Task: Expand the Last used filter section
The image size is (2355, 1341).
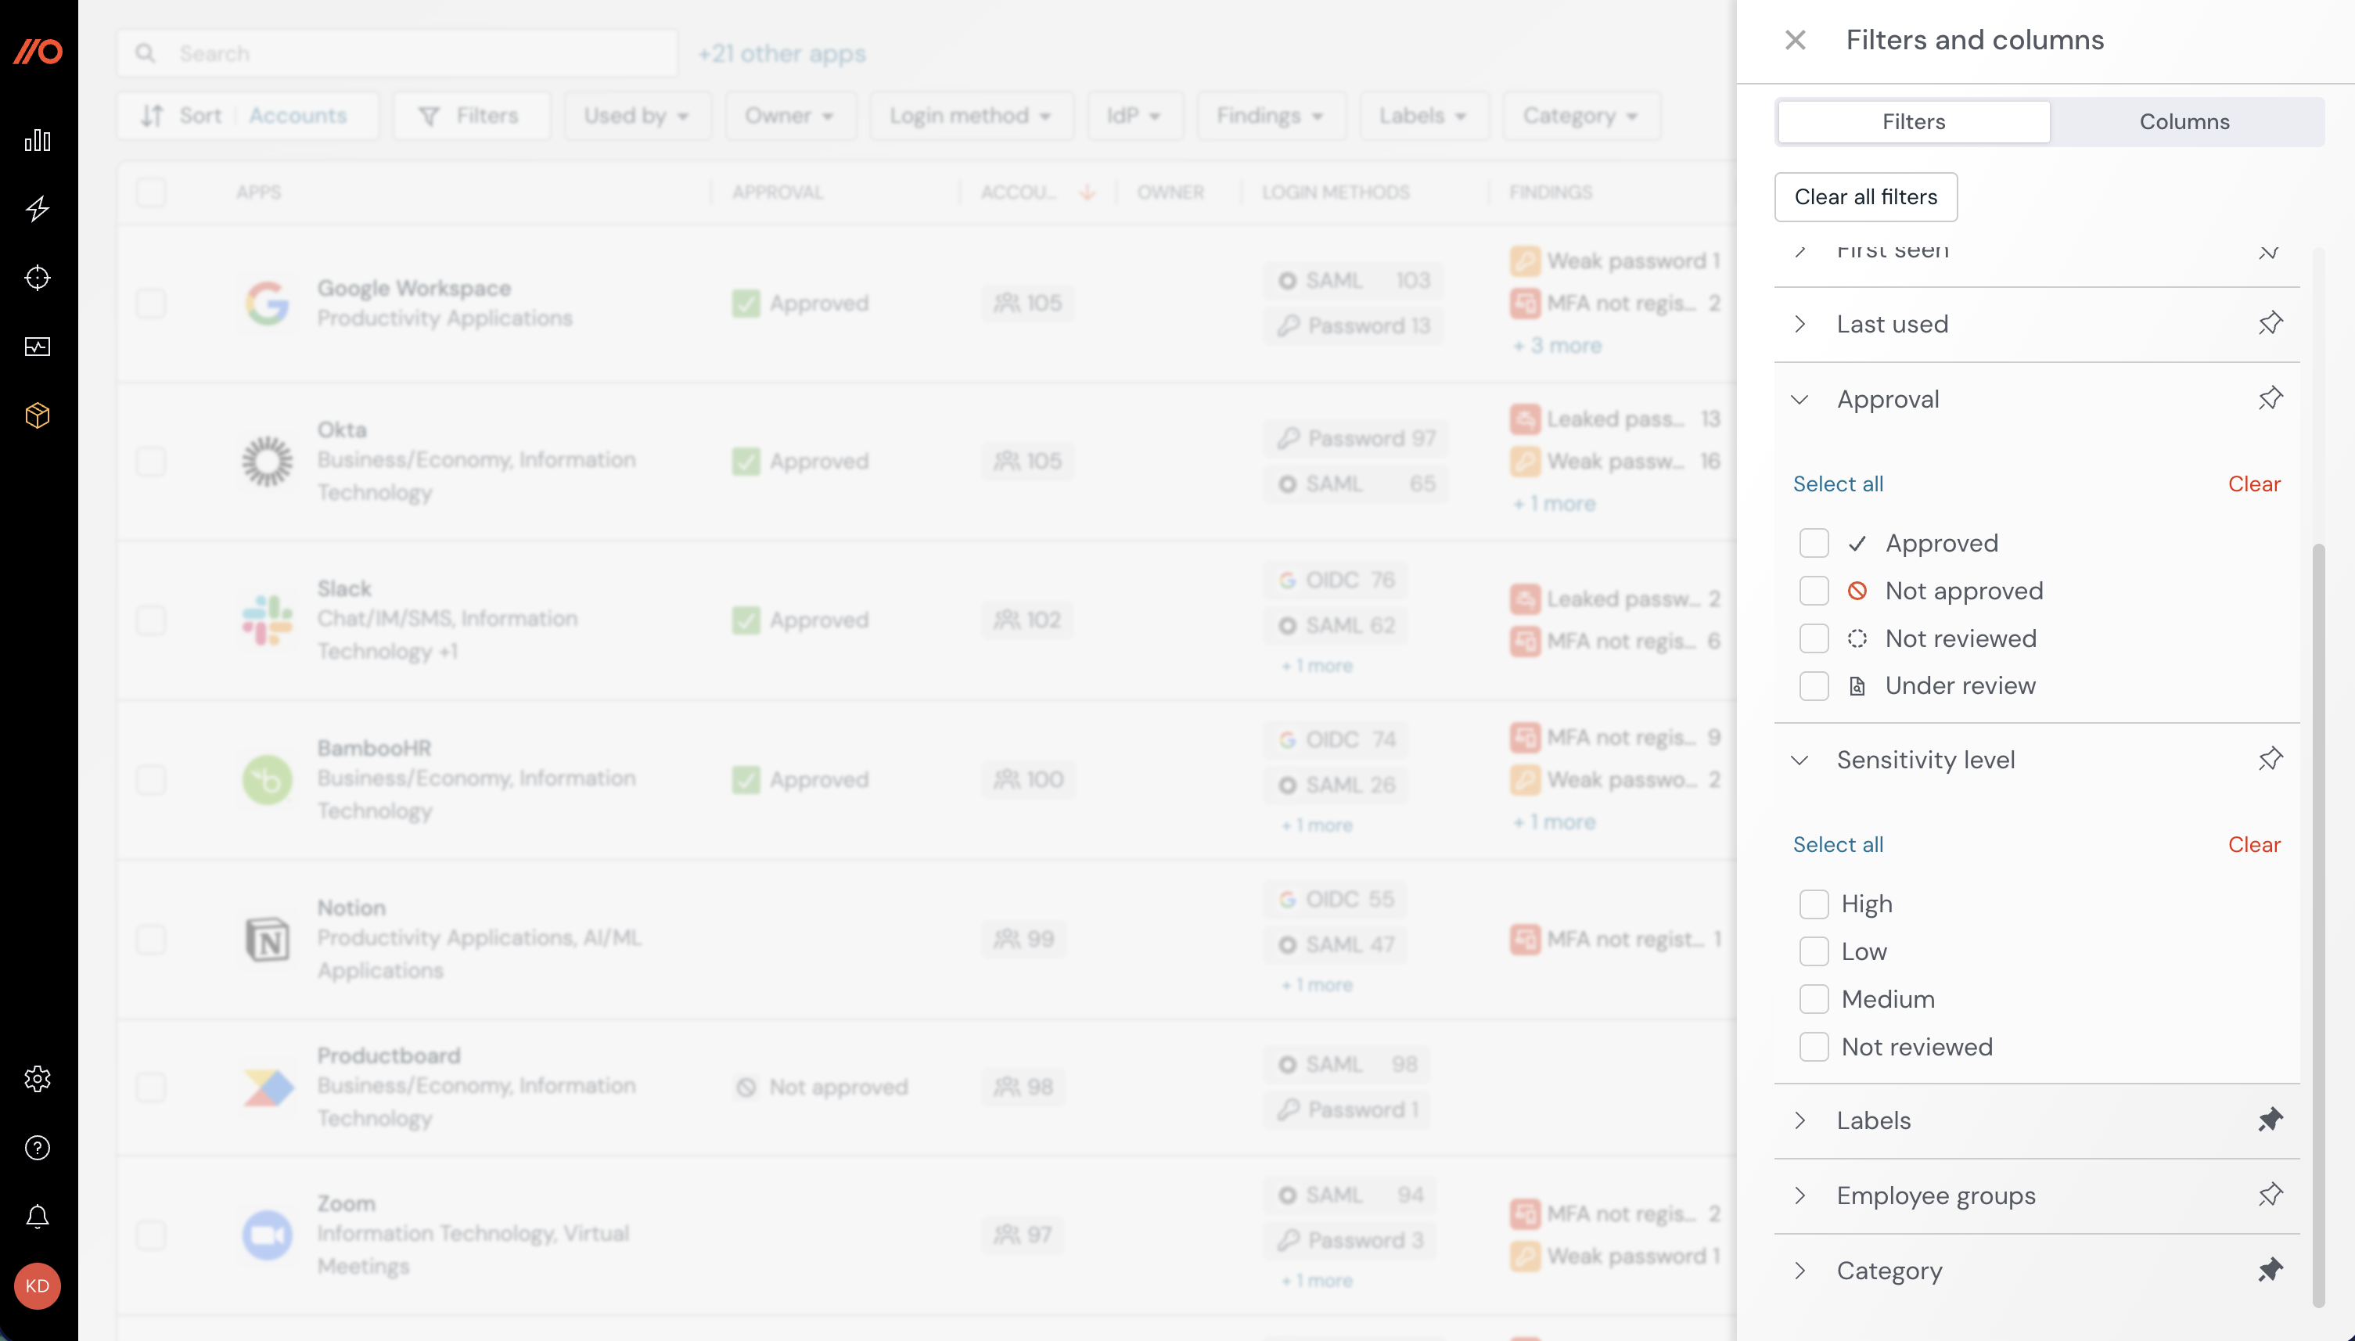Action: click(1800, 324)
